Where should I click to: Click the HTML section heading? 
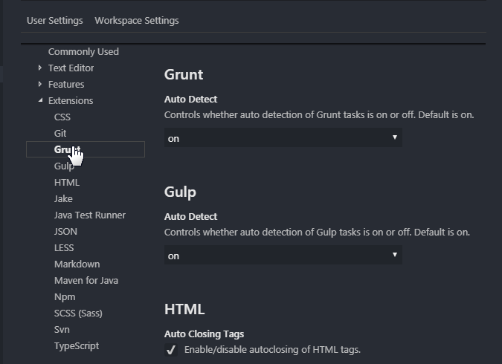[184, 309]
